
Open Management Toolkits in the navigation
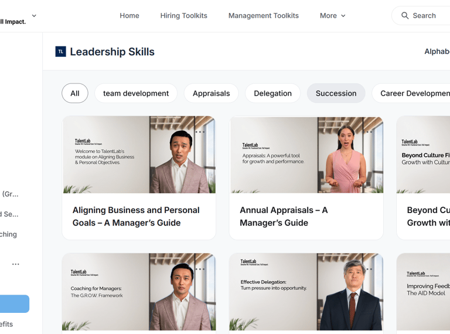click(x=264, y=16)
